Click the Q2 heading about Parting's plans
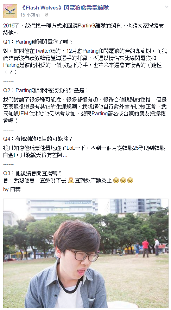The image size is (171, 310). pyautogui.click(x=46, y=90)
